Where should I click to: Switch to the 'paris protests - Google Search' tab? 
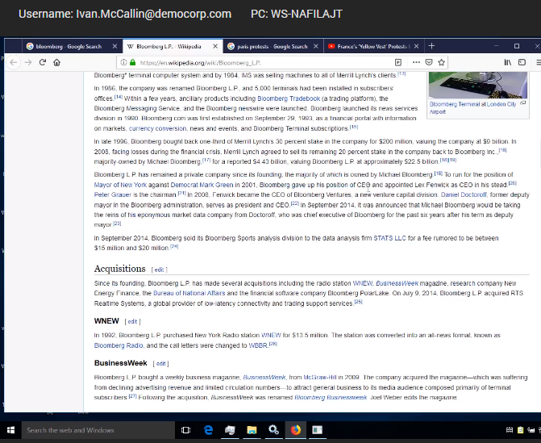coord(270,46)
